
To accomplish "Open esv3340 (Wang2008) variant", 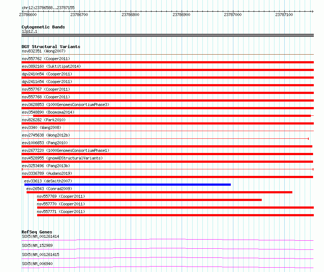I will click(x=42, y=127).
